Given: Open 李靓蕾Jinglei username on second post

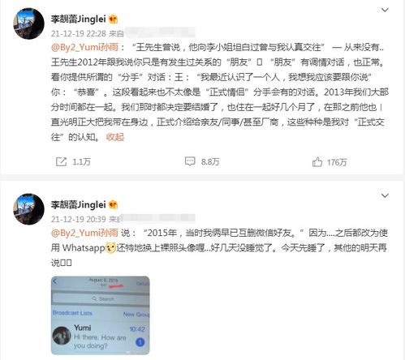Looking at the screenshot, I should 79,204.
